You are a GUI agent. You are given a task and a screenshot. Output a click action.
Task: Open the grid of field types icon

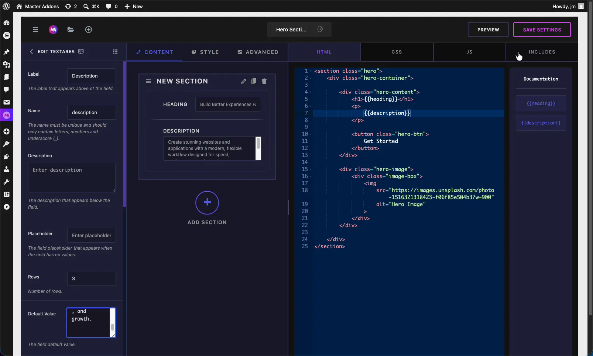point(115,52)
